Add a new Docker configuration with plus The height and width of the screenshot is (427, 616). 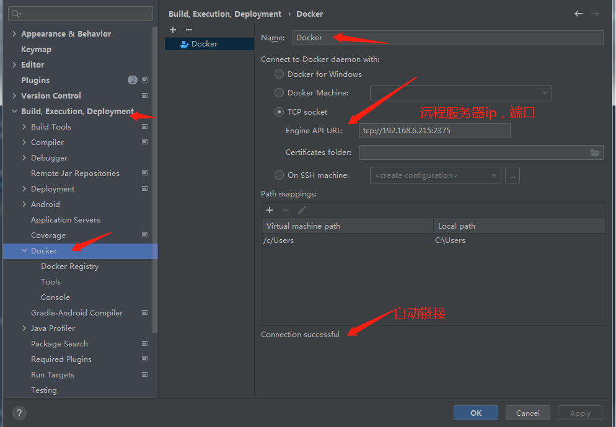[173, 30]
